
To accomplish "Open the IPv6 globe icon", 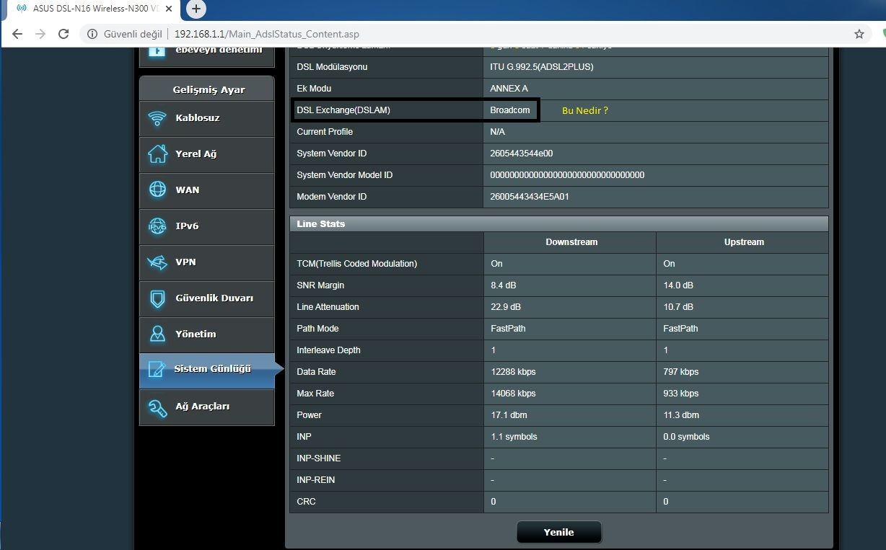I will click(157, 226).
